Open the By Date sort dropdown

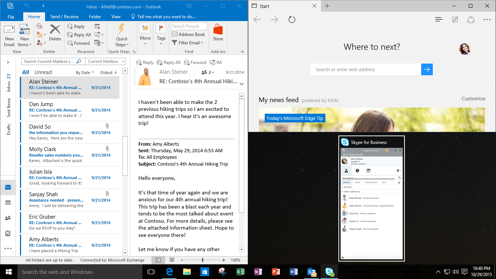click(x=85, y=73)
